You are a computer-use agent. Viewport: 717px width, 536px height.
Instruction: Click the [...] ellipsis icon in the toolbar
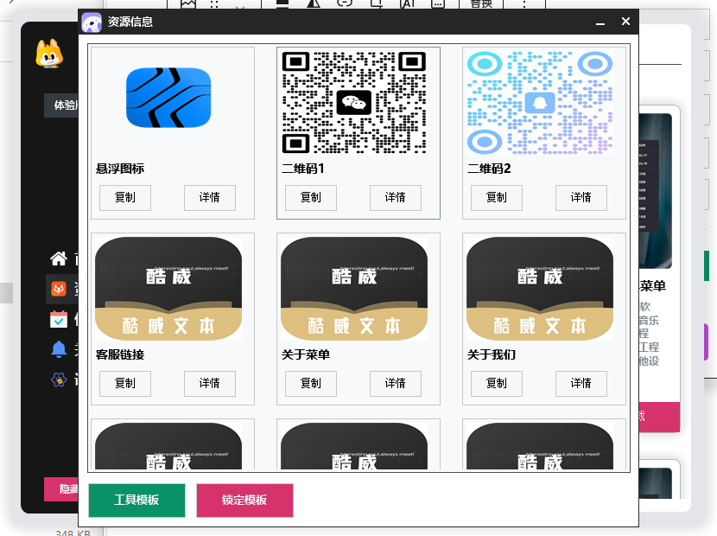click(x=440, y=4)
